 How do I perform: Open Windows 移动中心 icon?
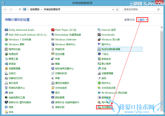[x=53, y=44]
